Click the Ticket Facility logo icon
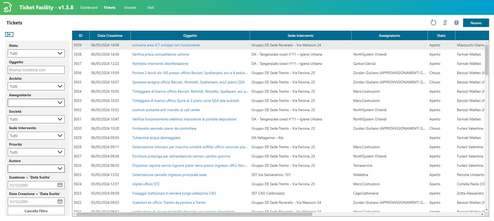Image resolution: width=494 pixels, height=221 pixels. pos(7,7)
